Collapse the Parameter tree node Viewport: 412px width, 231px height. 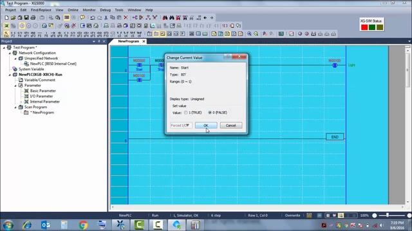(x=15, y=85)
